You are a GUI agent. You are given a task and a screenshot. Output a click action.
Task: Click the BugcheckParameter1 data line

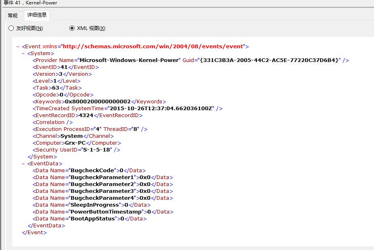pyautogui.click(x=103, y=177)
